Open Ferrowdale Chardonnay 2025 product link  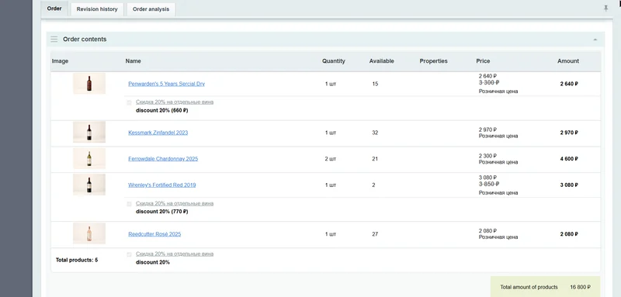[x=163, y=159]
